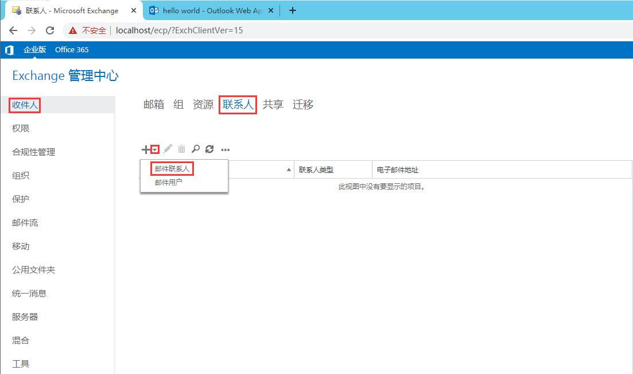Click the browser forward arrow
The height and width of the screenshot is (374, 633).
pos(32,30)
